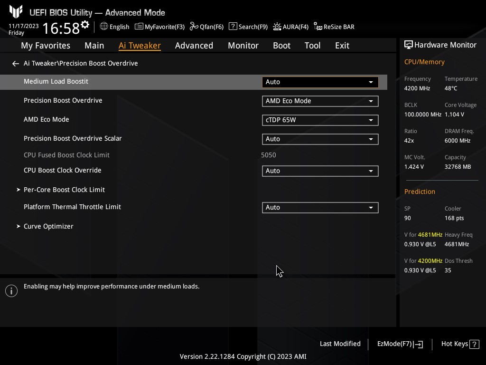Click the 42x ratio value
This screenshot has height=365, width=486.
[409, 141]
